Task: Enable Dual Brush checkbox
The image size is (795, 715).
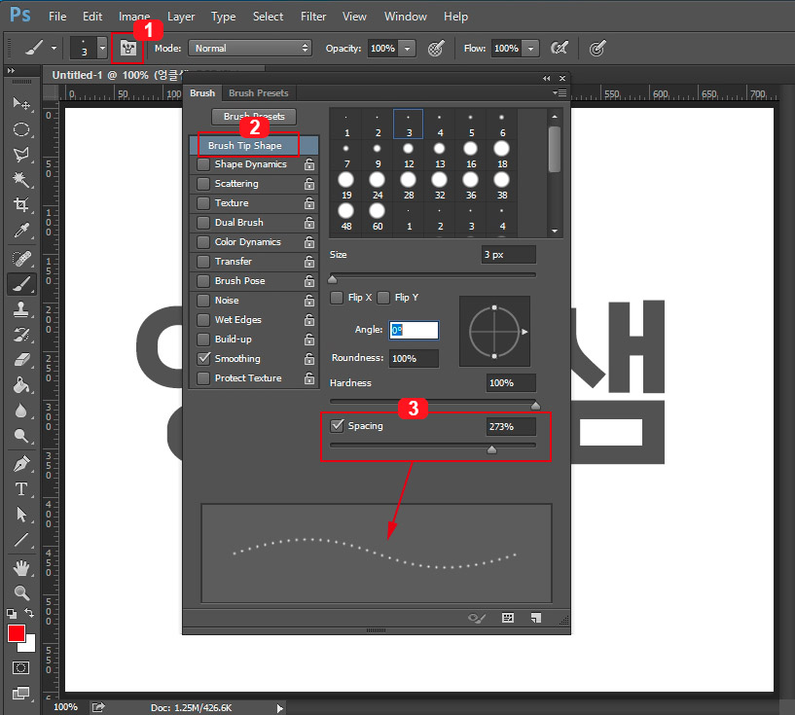Action: point(203,223)
